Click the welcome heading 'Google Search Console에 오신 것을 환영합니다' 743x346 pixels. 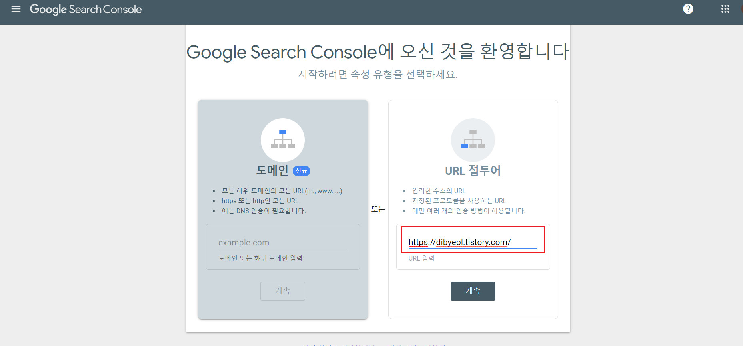coord(378,51)
